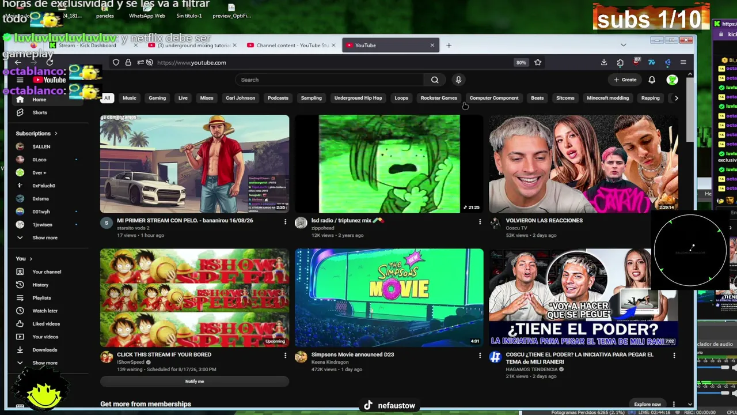Select the Underground Hip Hop chip

358,98
